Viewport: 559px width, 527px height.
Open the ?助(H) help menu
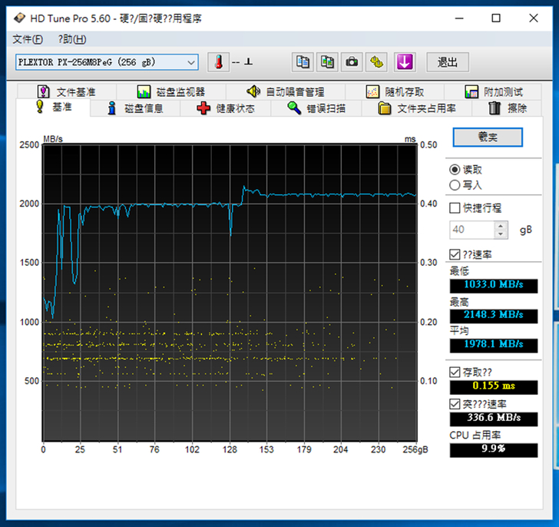point(71,39)
